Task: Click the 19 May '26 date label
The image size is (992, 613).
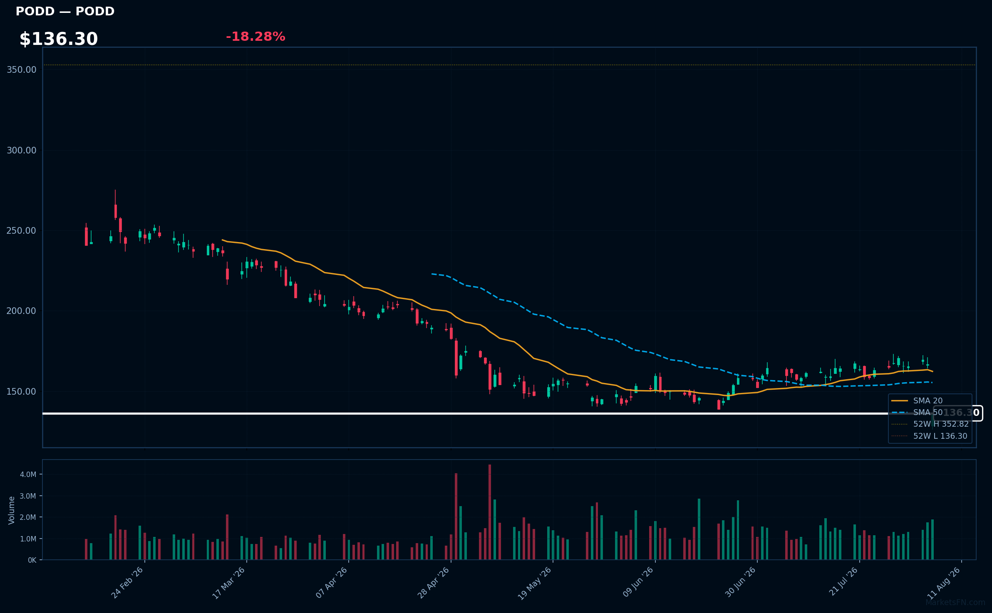Action: (535, 583)
